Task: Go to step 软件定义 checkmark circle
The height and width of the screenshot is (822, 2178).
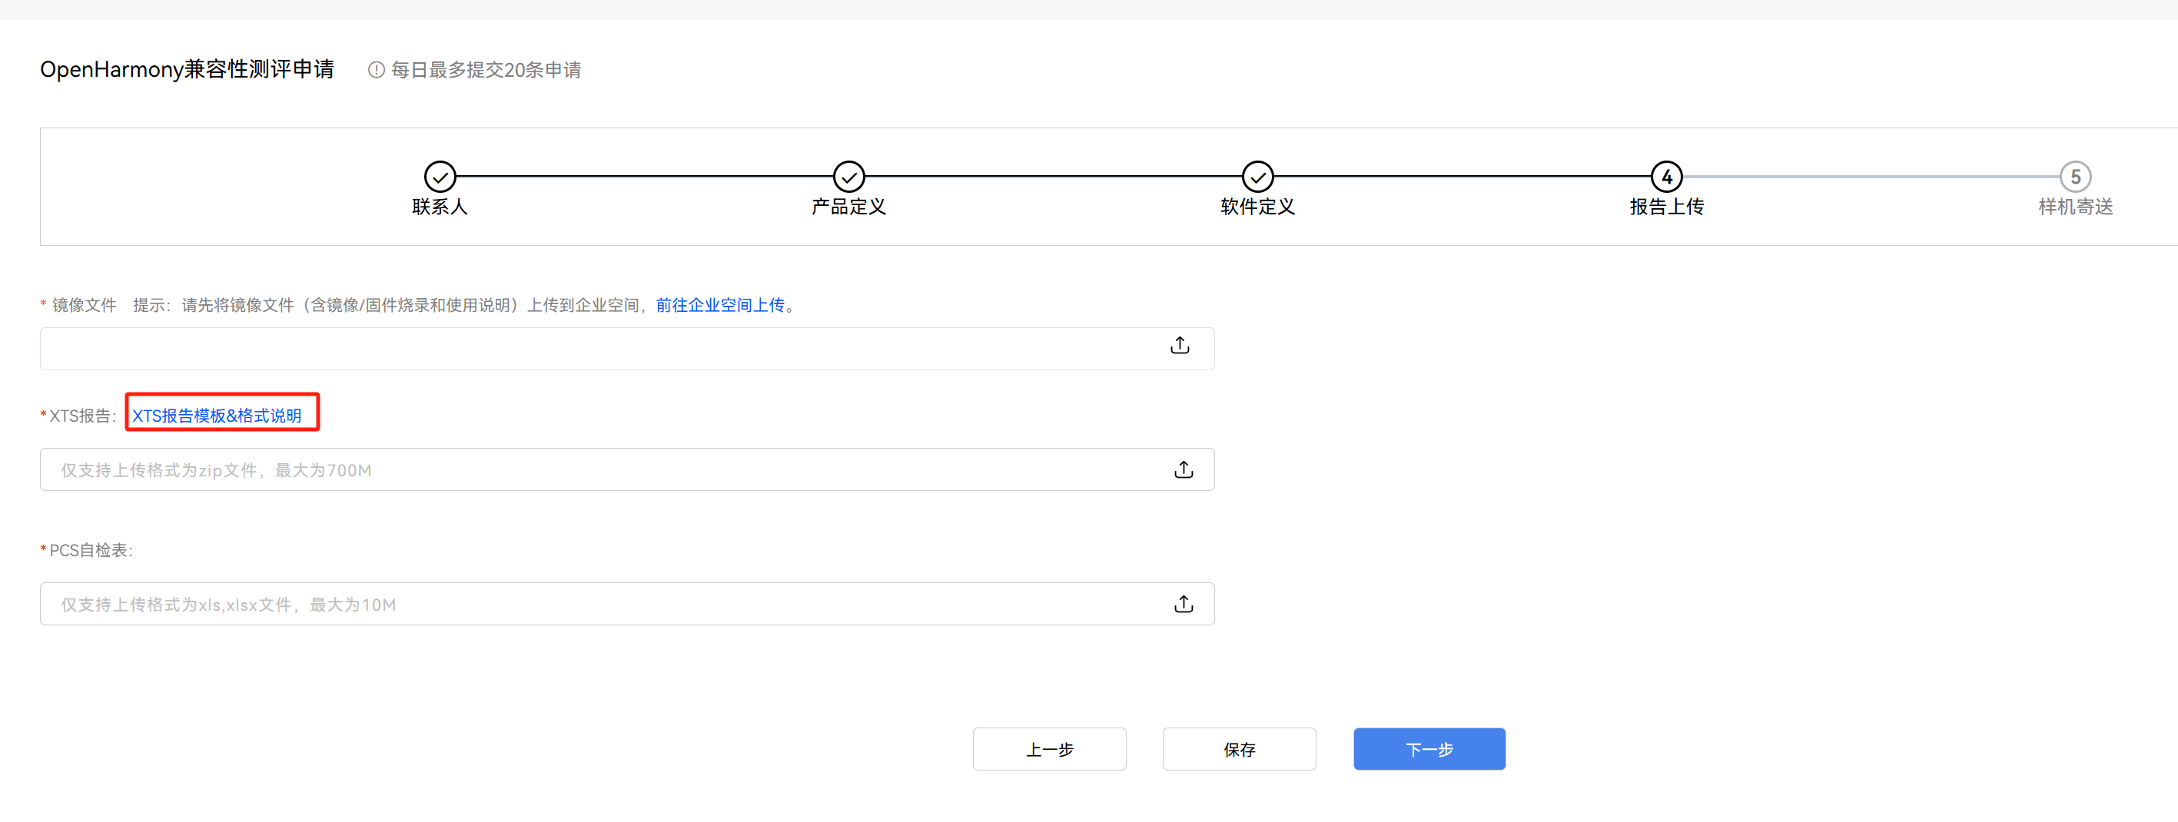Action: point(1258,177)
